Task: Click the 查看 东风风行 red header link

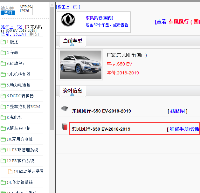Action: tap(177, 22)
